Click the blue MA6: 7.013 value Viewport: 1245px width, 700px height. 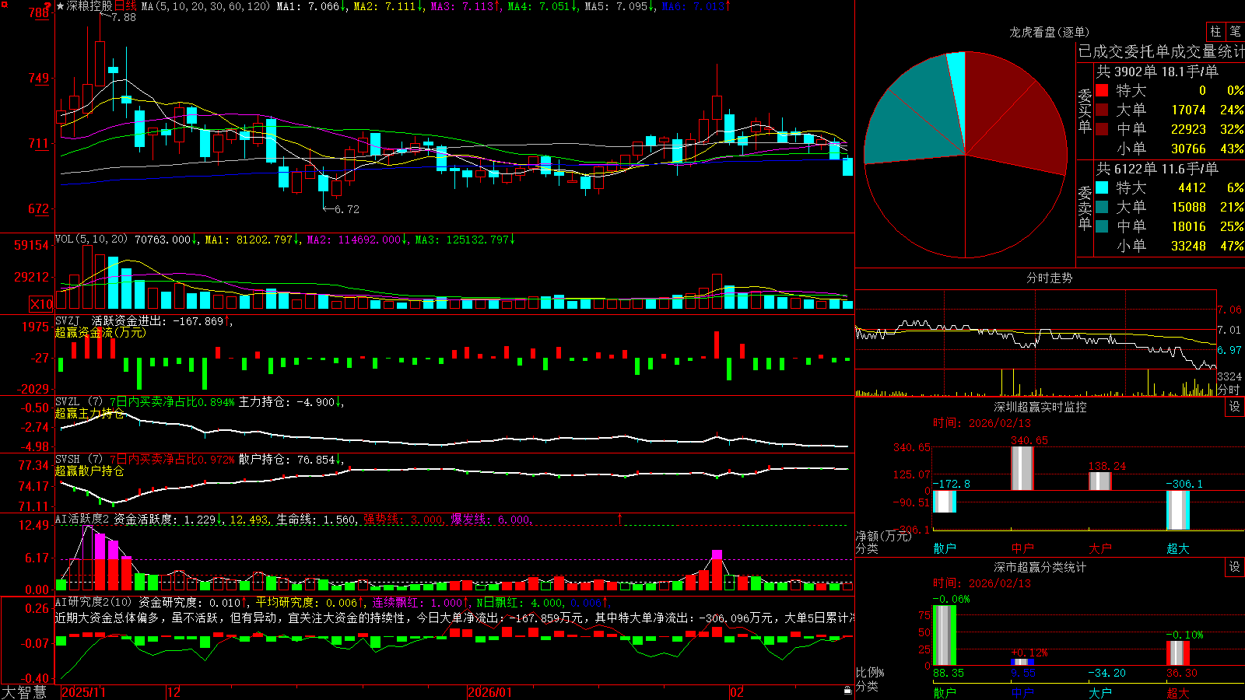pyautogui.click(x=696, y=6)
